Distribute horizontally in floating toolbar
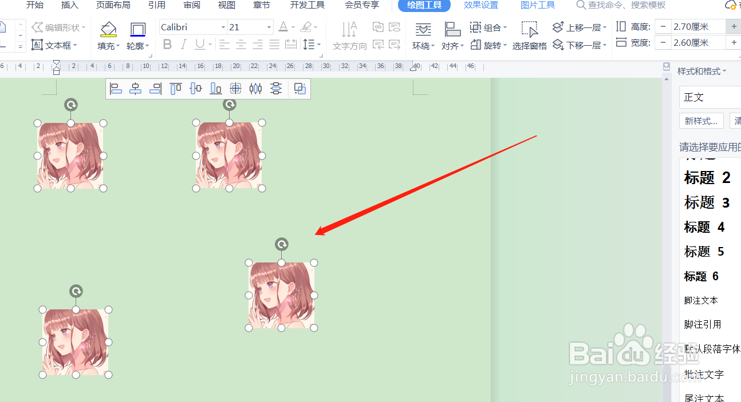Image resolution: width=741 pixels, height=402 pixels. [x=255, y=89]
